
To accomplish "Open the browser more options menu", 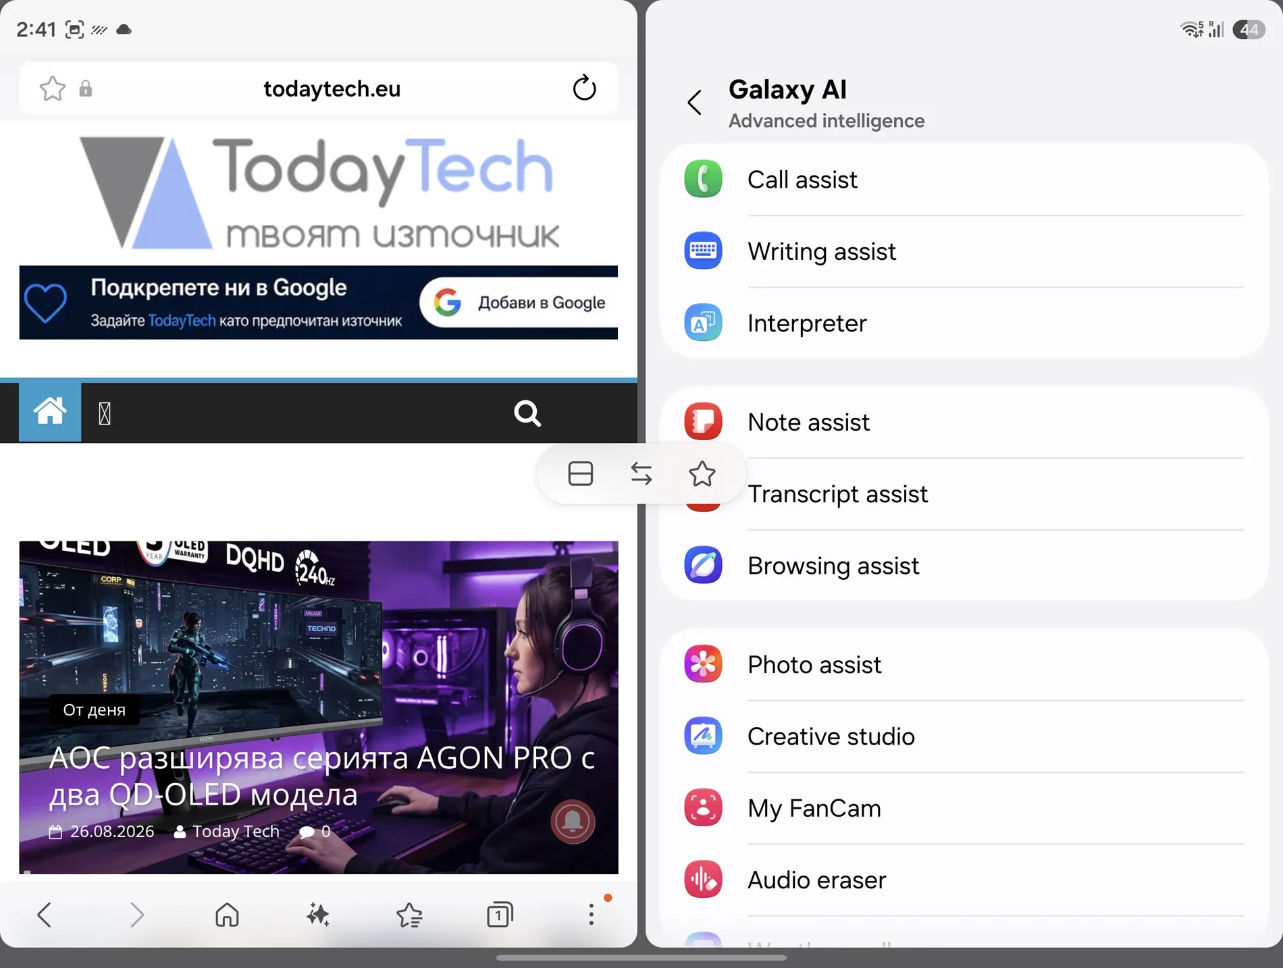I will (592, 915).
